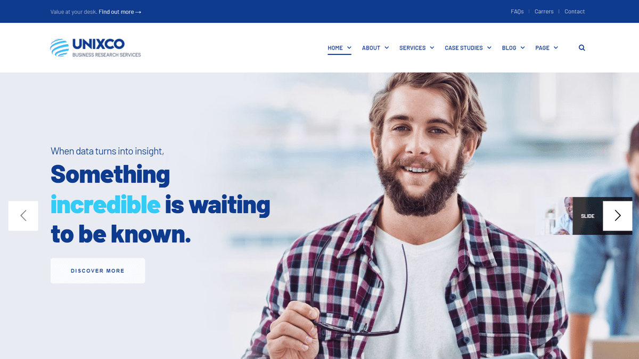Click the Unixco globe logo
This screenshot has height=359, width=639.
[x=60, y=47]
